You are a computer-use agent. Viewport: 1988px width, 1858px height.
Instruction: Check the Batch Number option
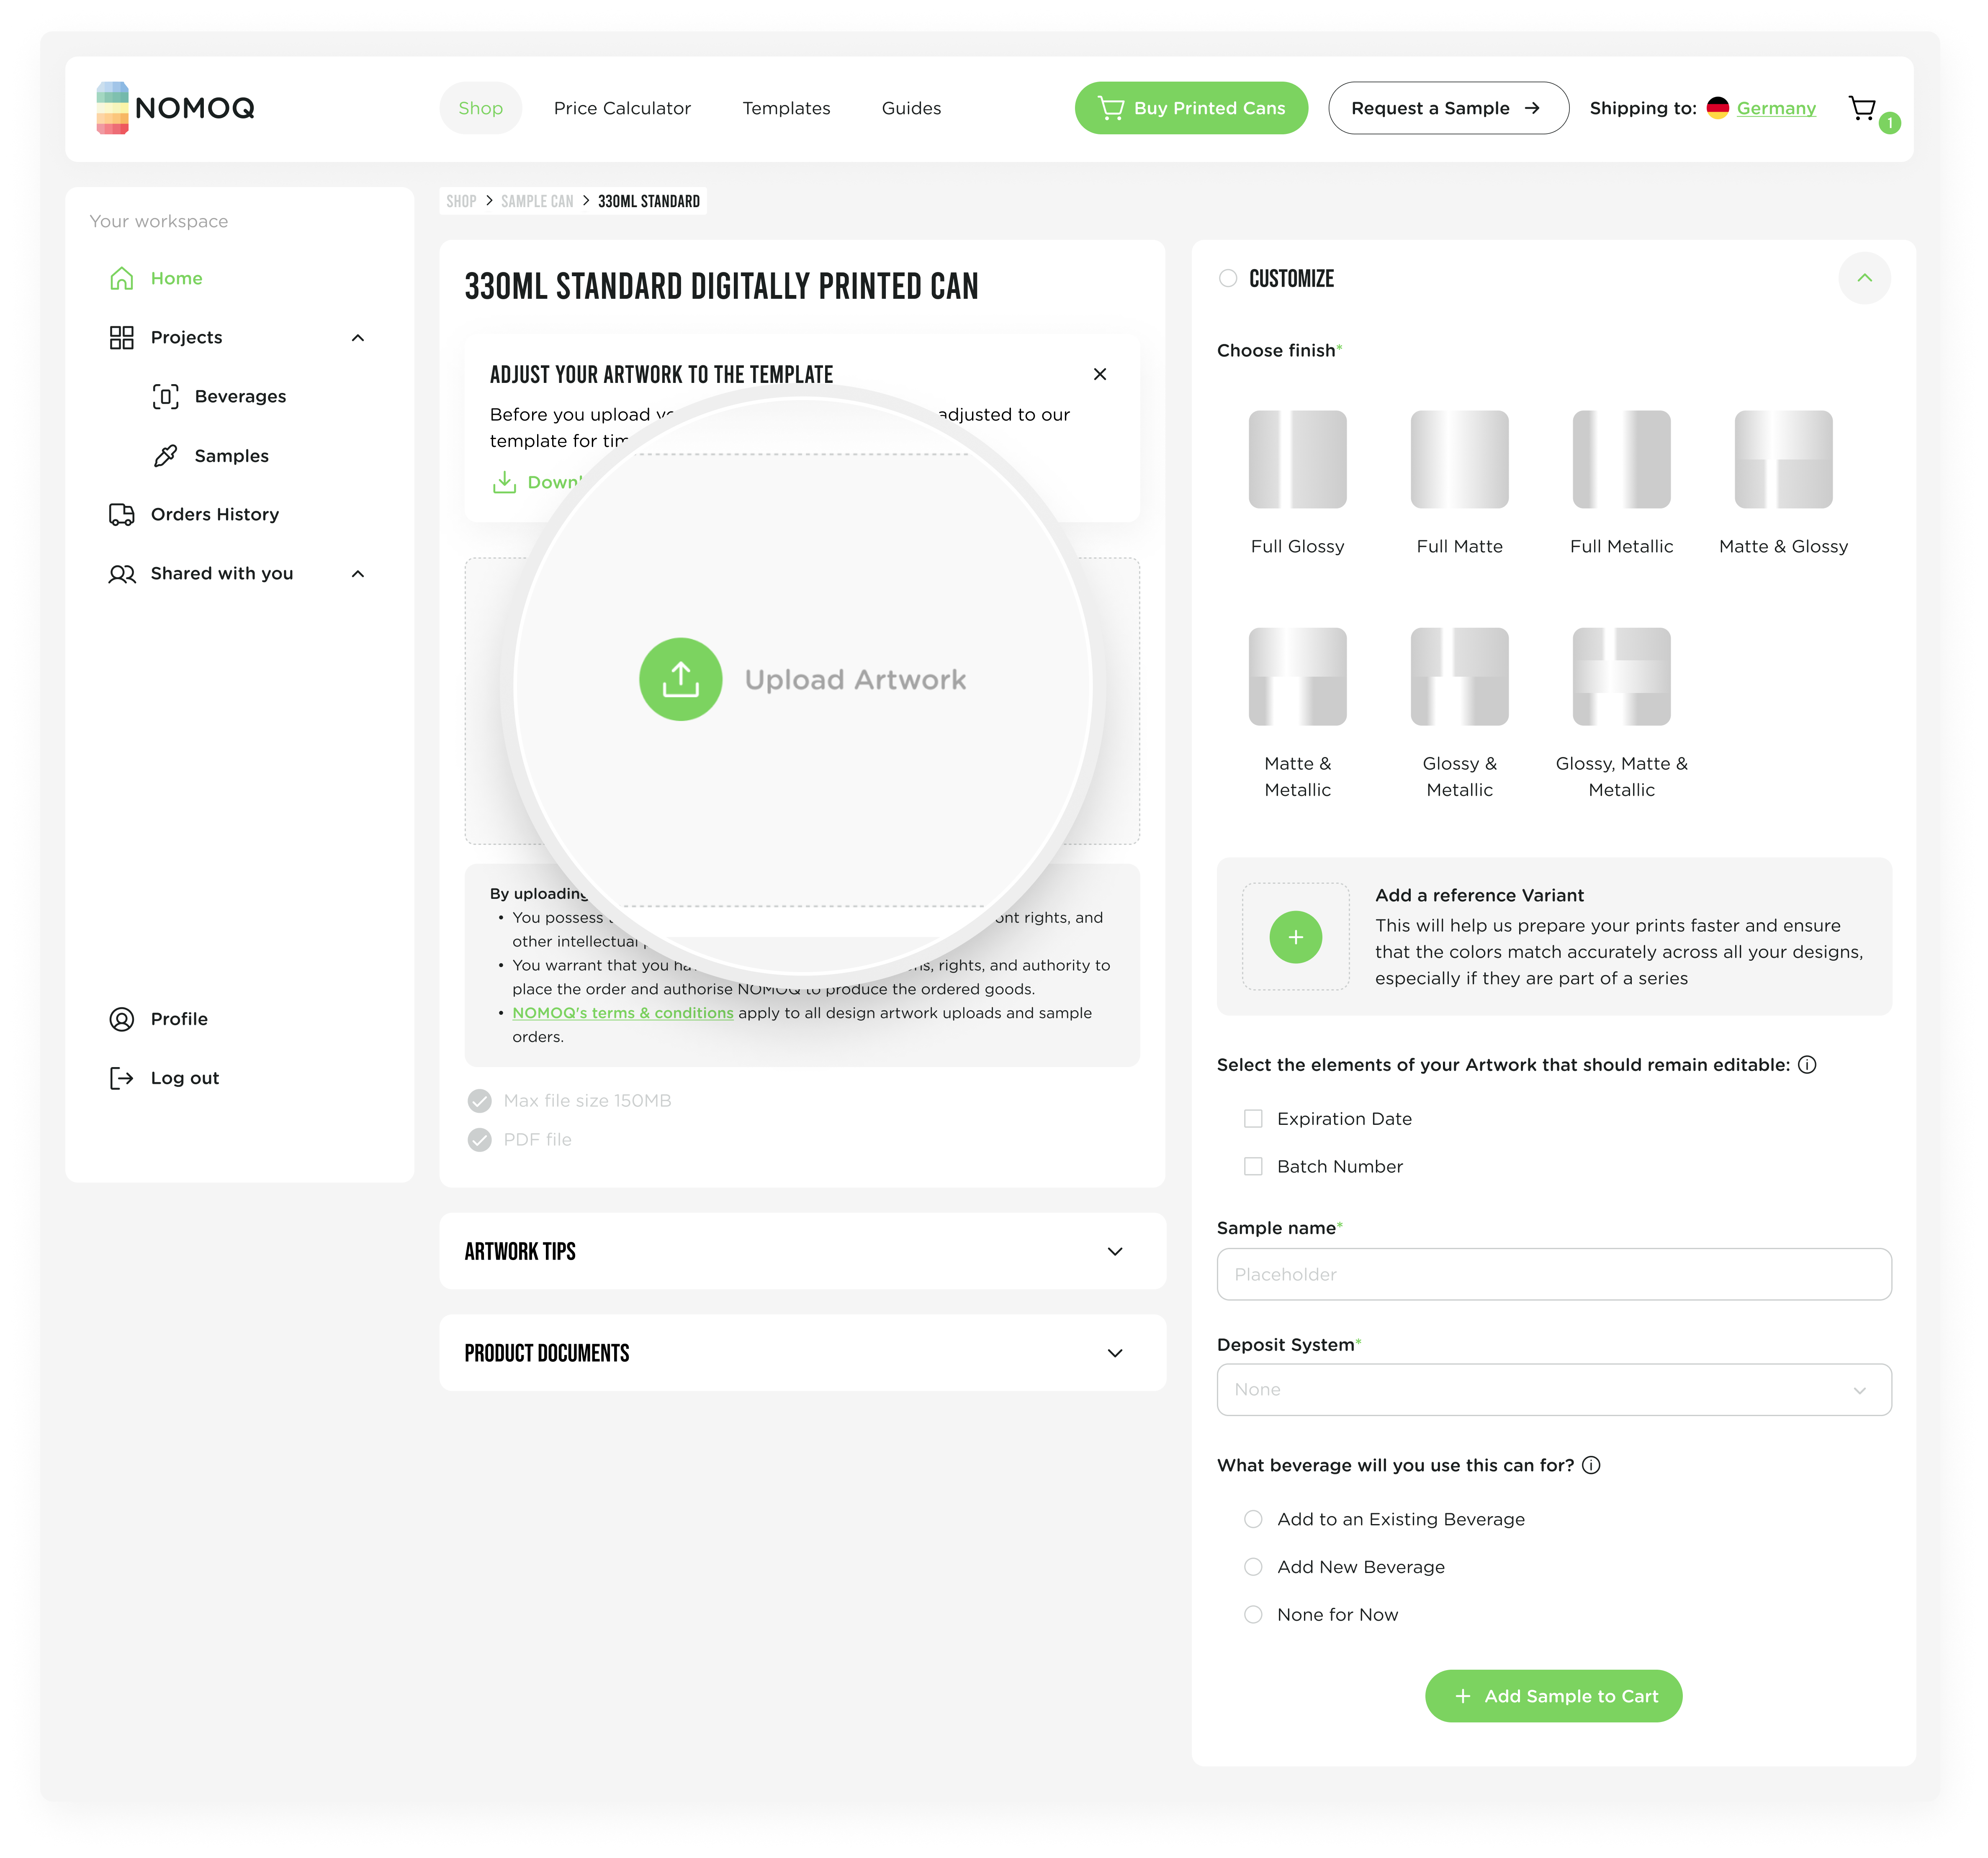tap(1253, 1166)
